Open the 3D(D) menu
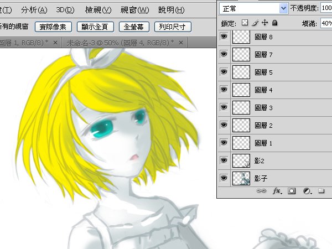The width and height of the screenshot is (332, 249). click(x=65, y=10)
